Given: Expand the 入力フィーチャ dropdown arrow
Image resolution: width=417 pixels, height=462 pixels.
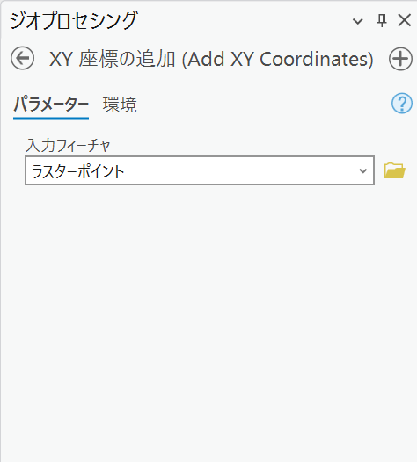Looking at the screenshot, I should (362, 170).
